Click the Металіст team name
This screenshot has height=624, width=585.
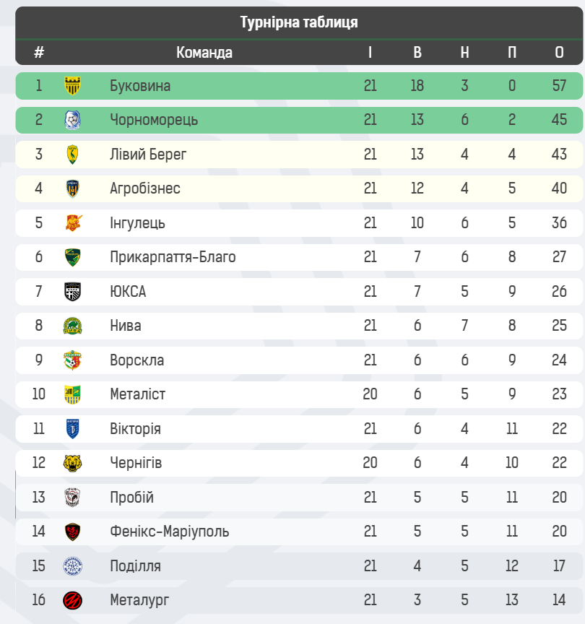pos(137,394)
